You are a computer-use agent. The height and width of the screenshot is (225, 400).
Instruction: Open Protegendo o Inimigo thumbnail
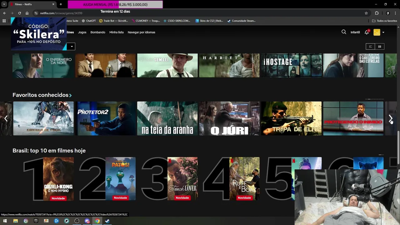(353, 118)
